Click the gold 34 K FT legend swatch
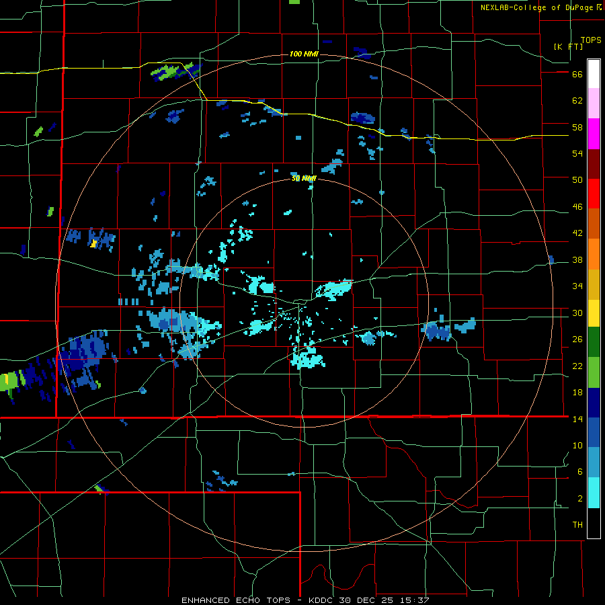Viewport: 605px width, 605px height. pyautogui.click(x=594, y=284)
